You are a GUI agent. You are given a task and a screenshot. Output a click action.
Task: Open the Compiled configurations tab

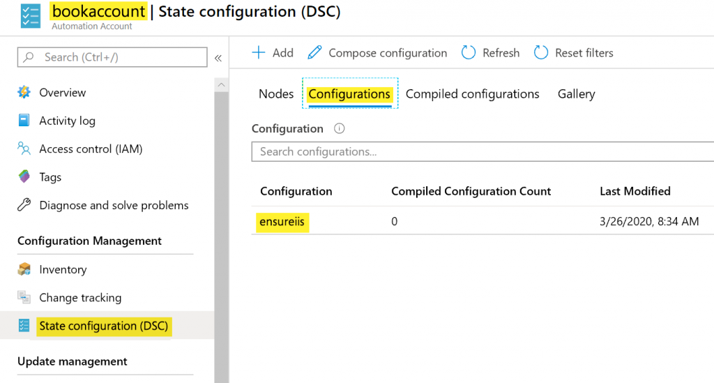(x=472, y=94)
